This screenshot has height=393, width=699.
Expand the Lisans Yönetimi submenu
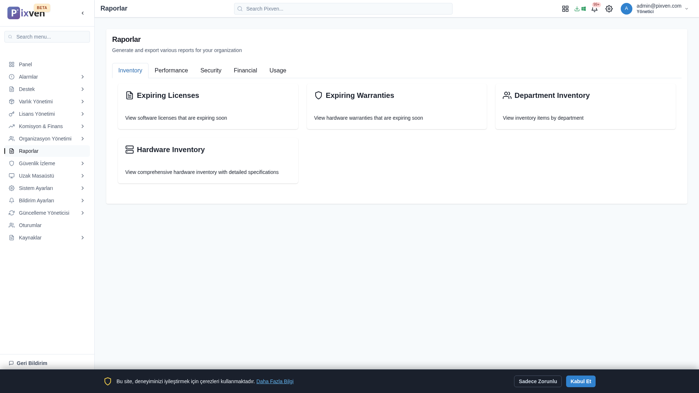(83, 114)
